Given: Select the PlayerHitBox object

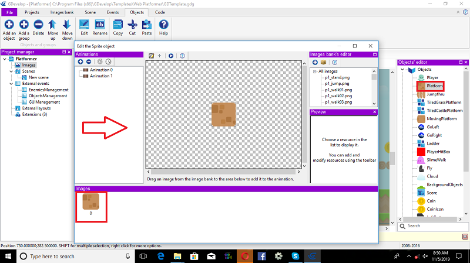Looking at the screenshot, I should pyautogui.click(x=438, y=152).
